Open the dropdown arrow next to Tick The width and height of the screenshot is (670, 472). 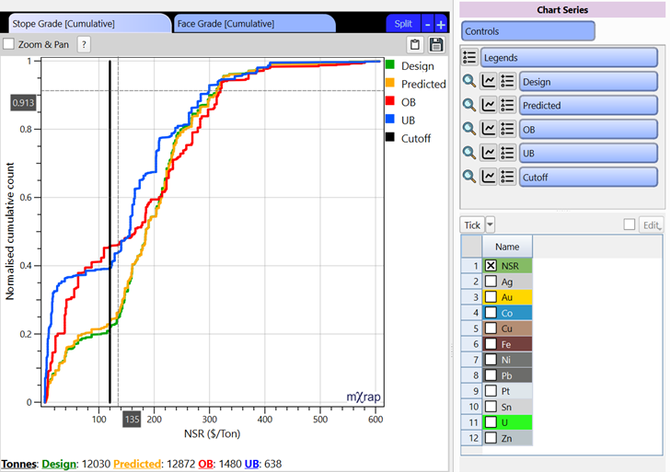[491, 224]
